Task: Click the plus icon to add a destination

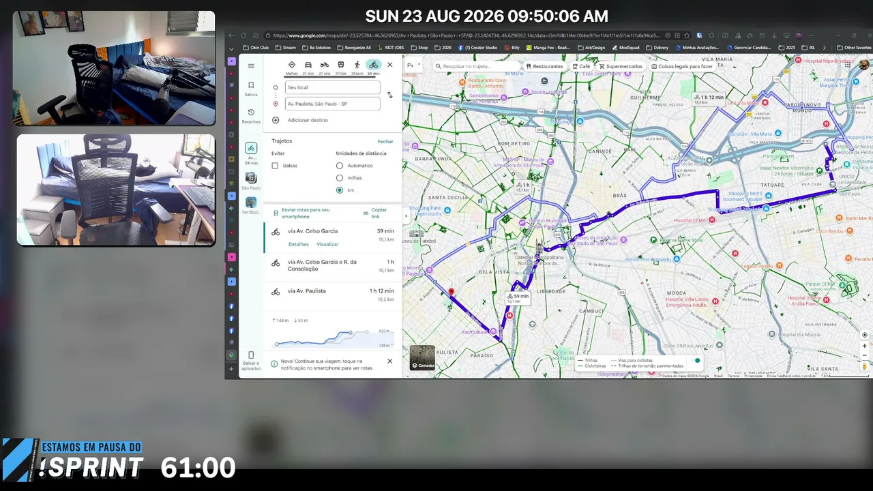Action: pos(276,120)
